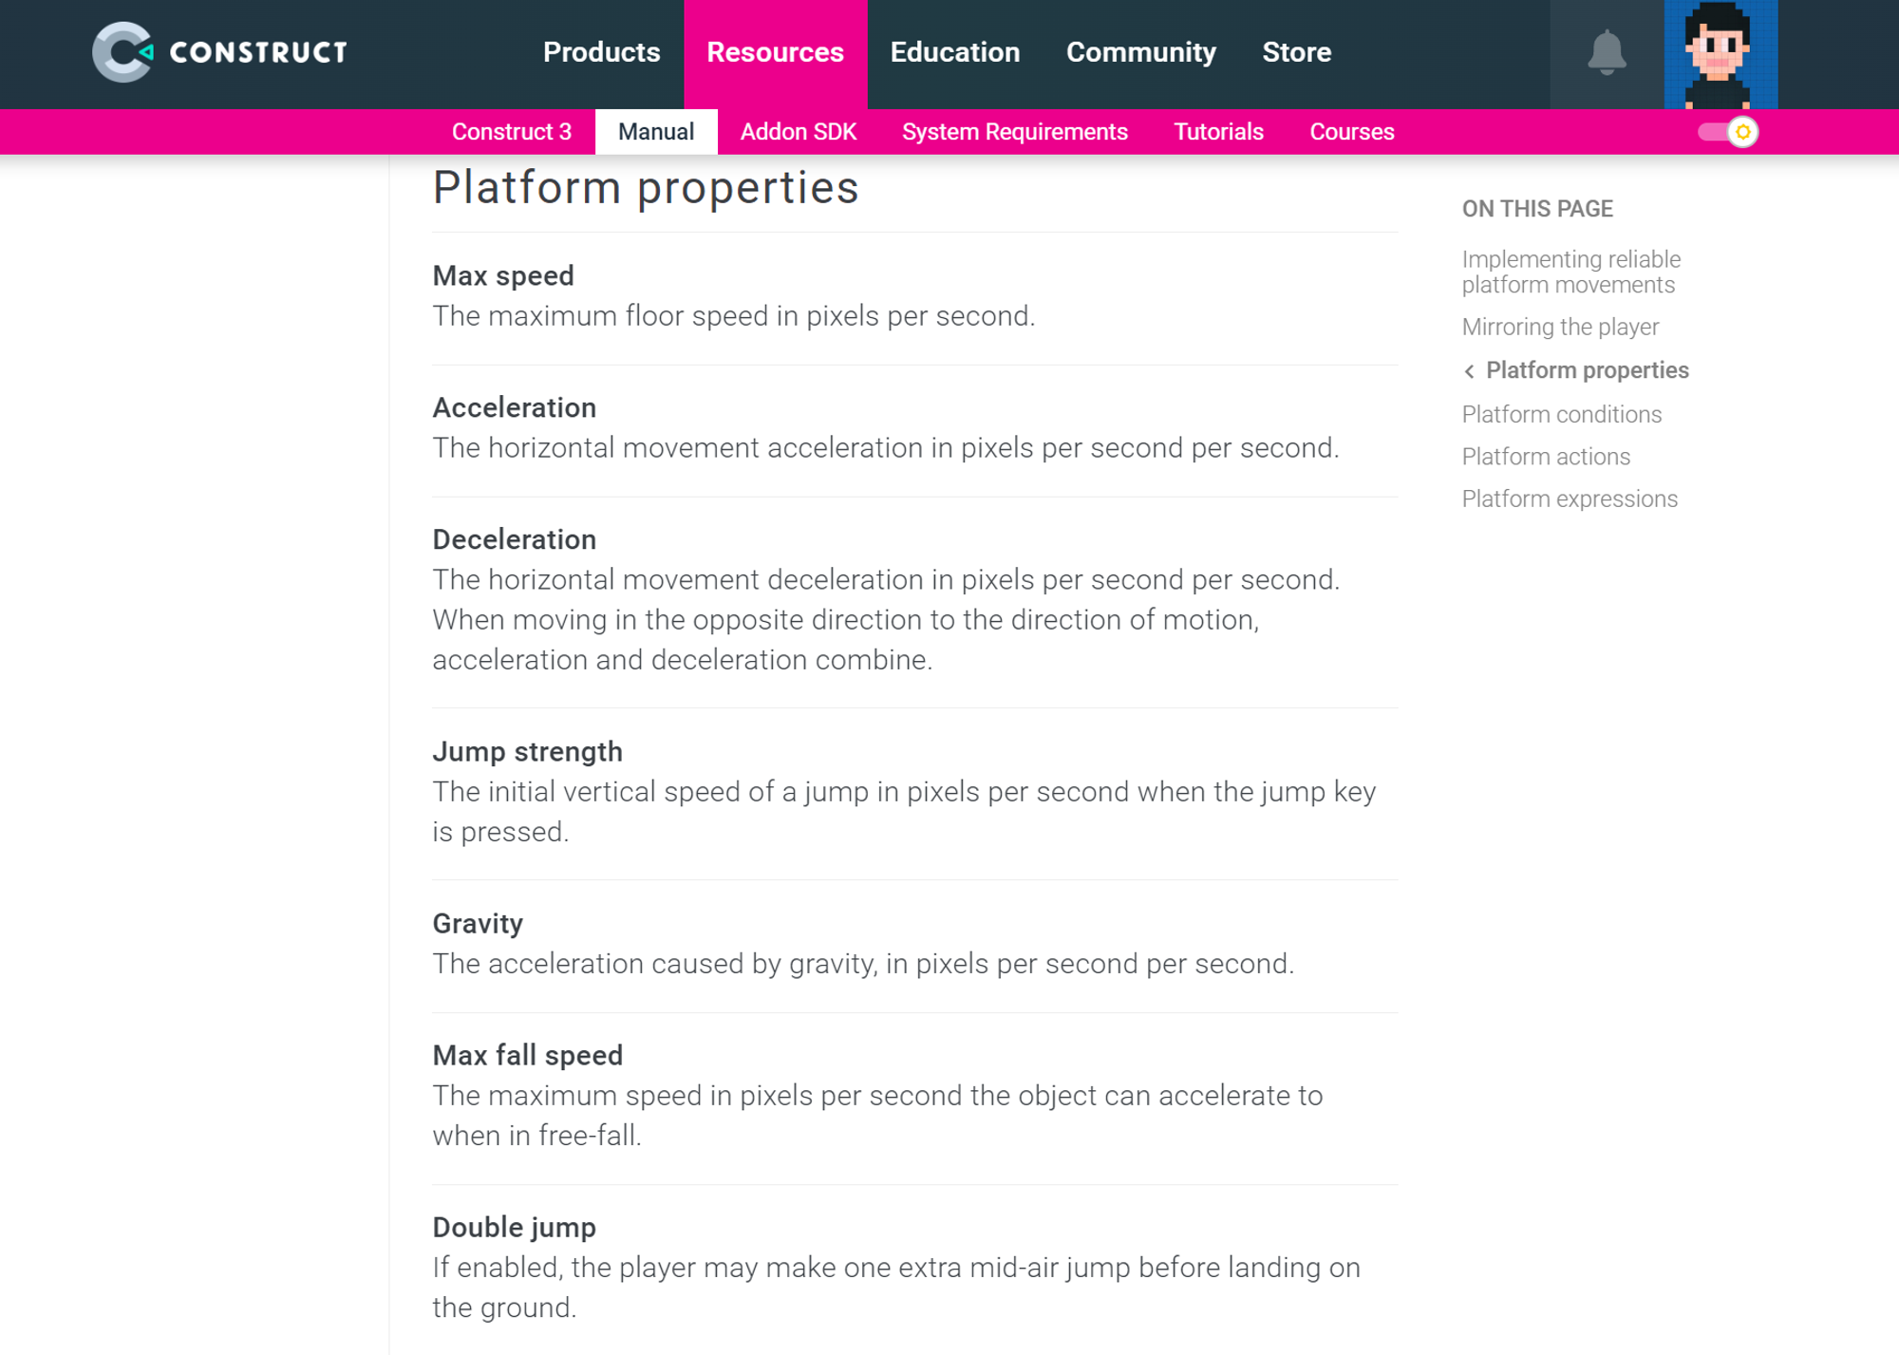Open the Courses section

[1351, 132]
